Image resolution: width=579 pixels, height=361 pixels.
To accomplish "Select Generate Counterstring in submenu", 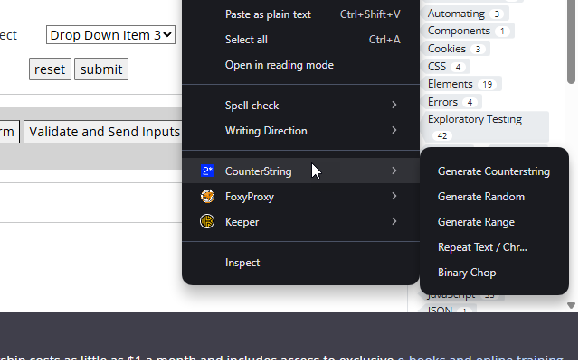I will [494, 171].
